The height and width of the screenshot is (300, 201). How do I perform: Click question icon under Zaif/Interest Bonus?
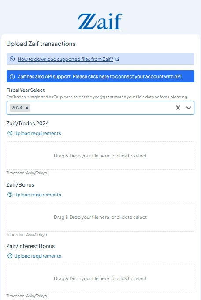click(10, 256)
